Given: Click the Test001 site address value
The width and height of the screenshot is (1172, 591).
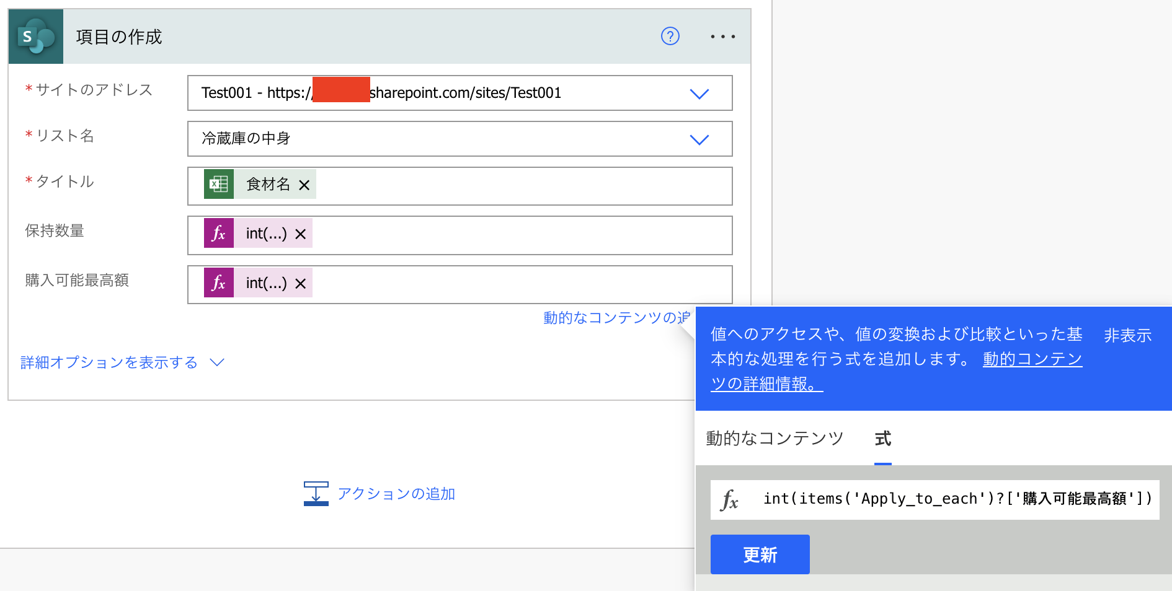Looking at the screenshot, I should [x=381, y=93].
